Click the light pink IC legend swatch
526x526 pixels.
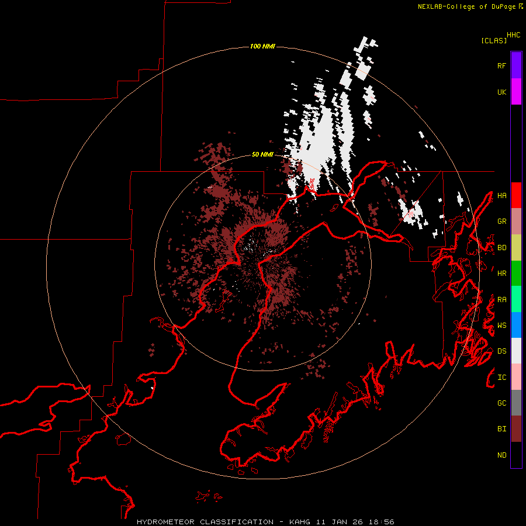pyautogui.click(x=516, y=377)
